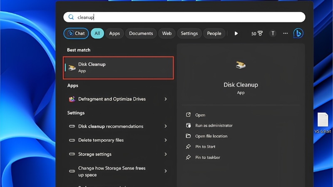This screenshot has height=187, width=333.
Task: Switch to the Web filter tab
Action: tap(167, 33)
